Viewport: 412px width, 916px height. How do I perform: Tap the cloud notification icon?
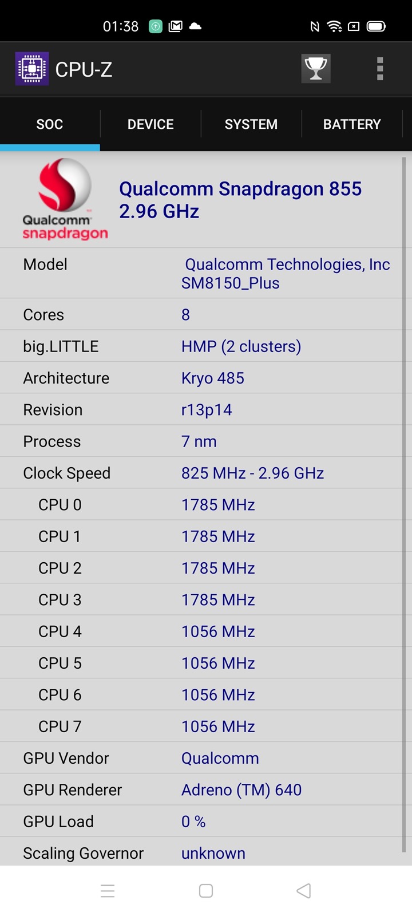tap(195, 26)
